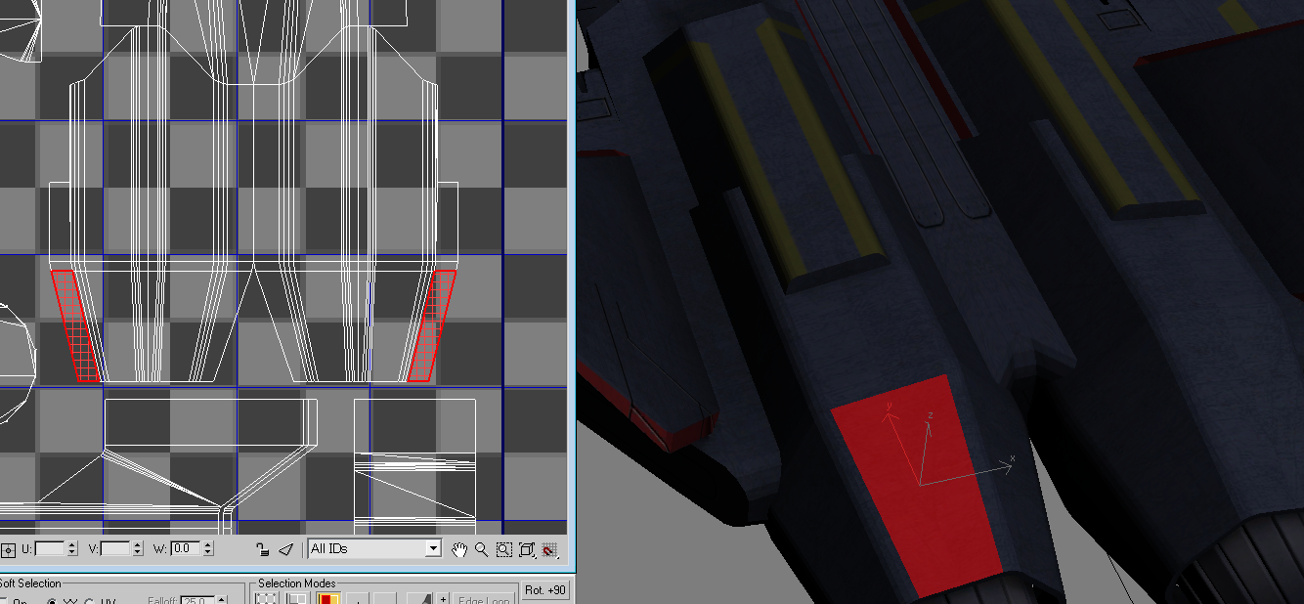Screen dimensions: 1304x604
Task: Click the W coordinate input field
Action: (186, 549)
